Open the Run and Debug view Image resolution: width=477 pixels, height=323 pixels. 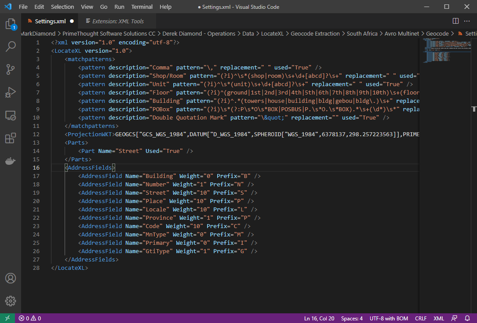11,93
